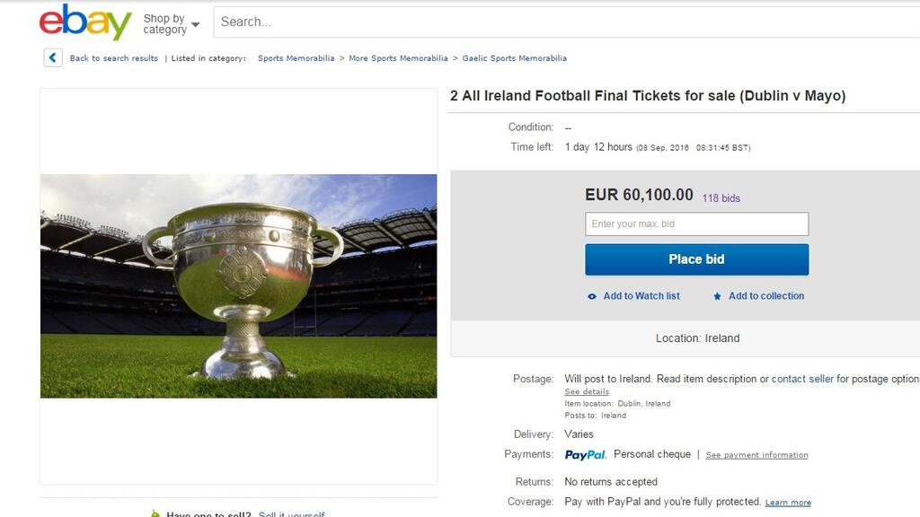The height and width of the screenshot is (517, 920).
Task: Open the Shop by category dropdown
Action: click(167, 22)
